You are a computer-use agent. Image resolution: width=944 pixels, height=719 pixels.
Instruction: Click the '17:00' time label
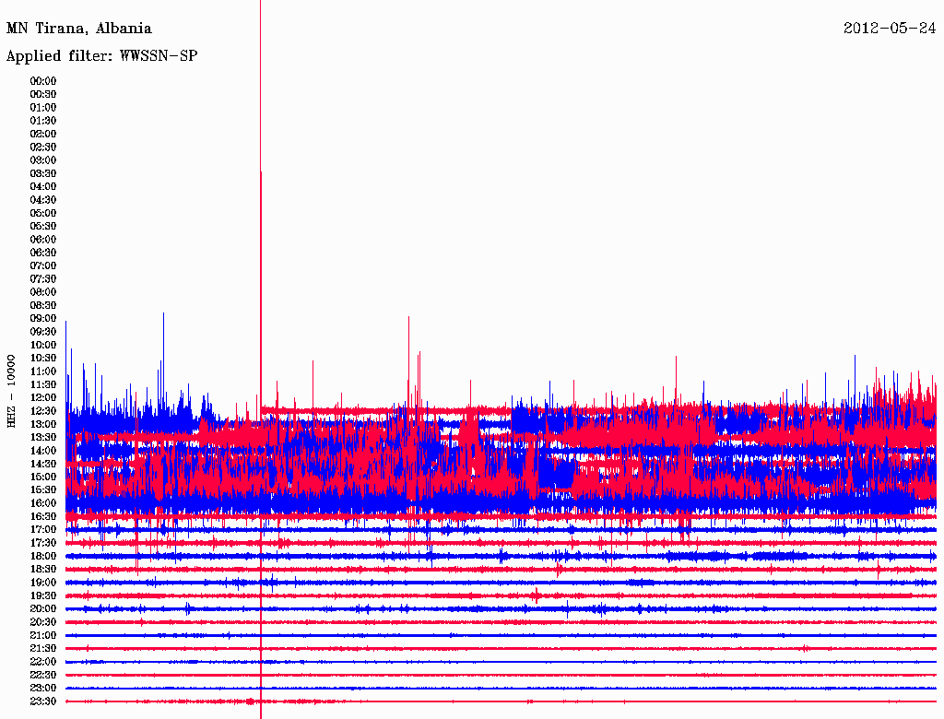(x=43, y=530)
